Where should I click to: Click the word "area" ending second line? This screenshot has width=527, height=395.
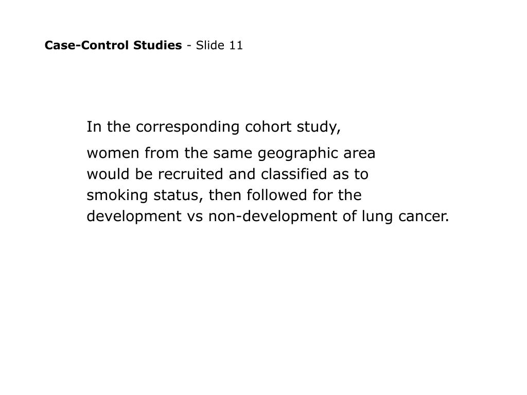point(359,154)
